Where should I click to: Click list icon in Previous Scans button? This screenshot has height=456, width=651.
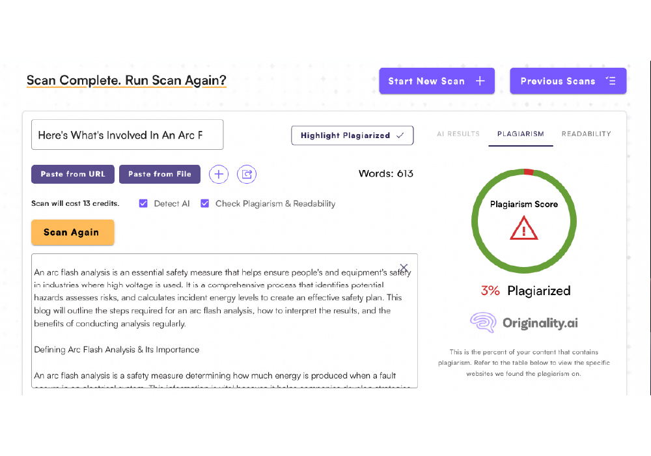pos(610,81)
